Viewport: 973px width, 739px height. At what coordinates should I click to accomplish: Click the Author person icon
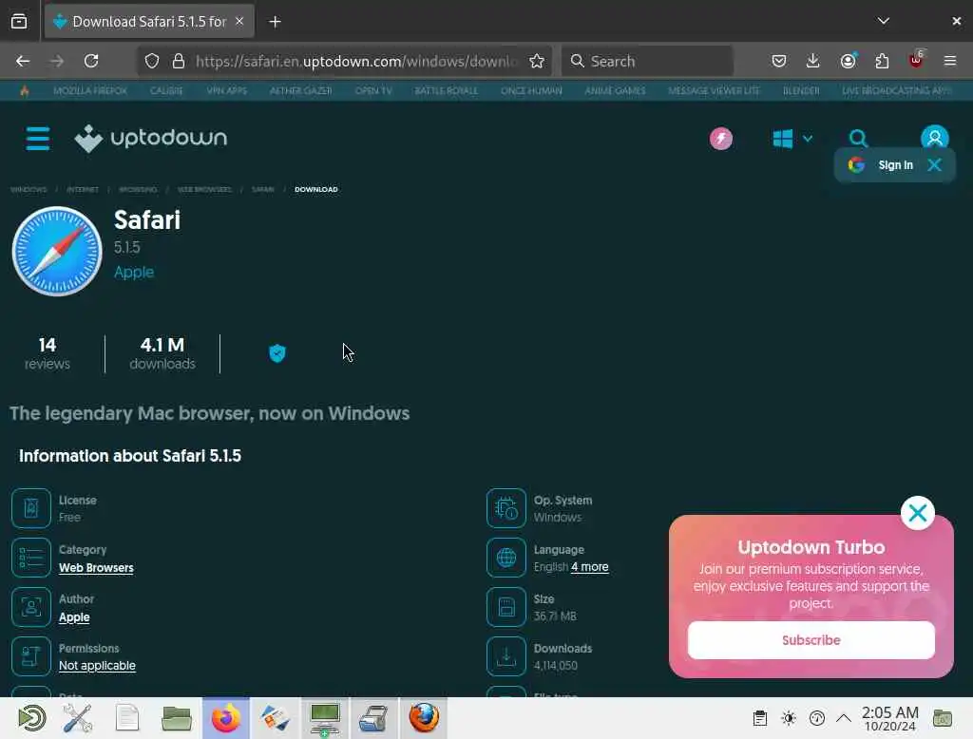coord(31,607)
